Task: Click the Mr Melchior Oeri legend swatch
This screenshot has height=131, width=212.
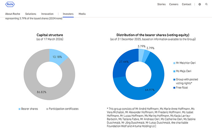Action: pyautogui.click(x=174, y=63)
